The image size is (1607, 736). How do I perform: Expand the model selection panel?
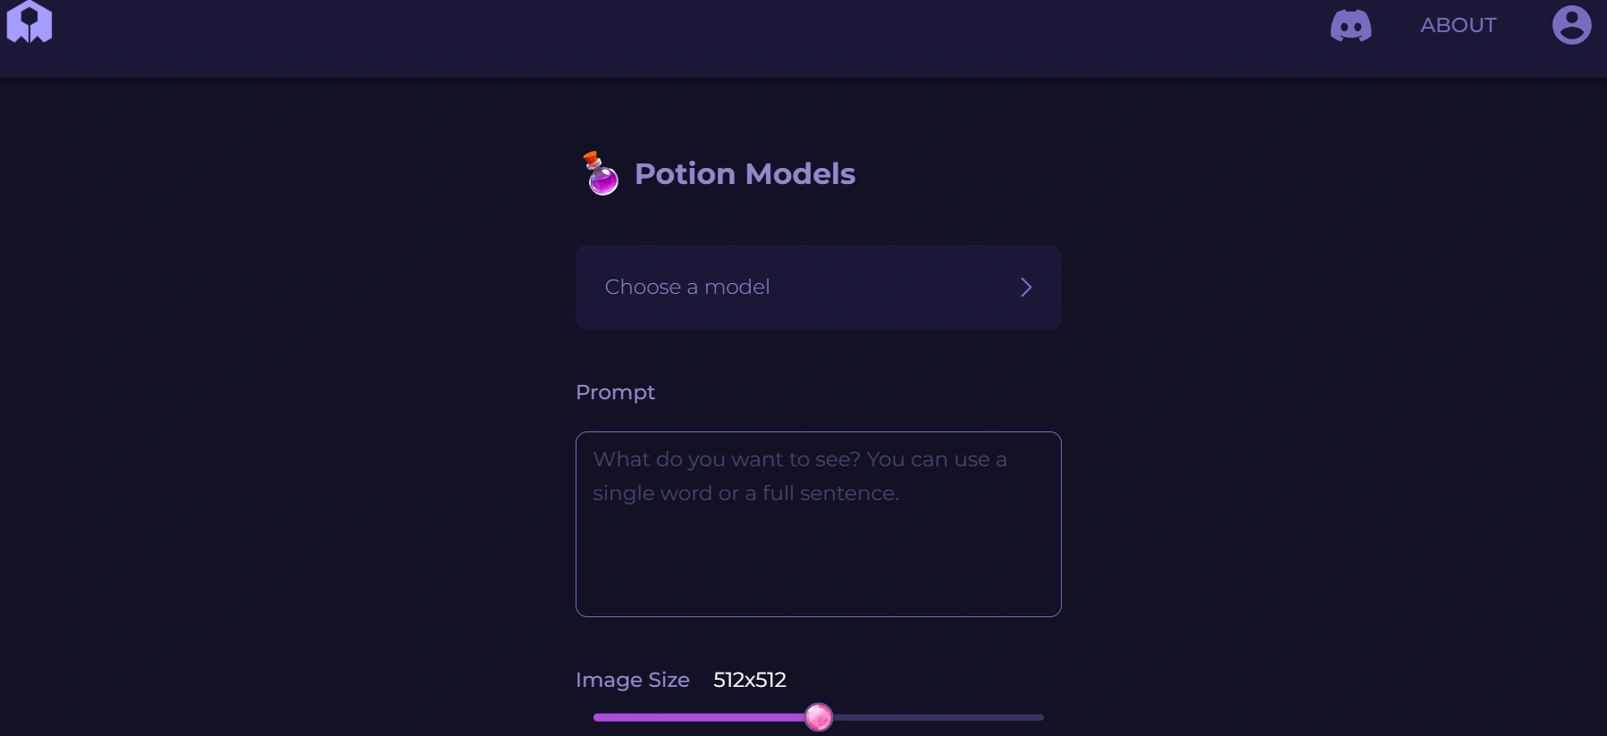[x=818, y=287]
